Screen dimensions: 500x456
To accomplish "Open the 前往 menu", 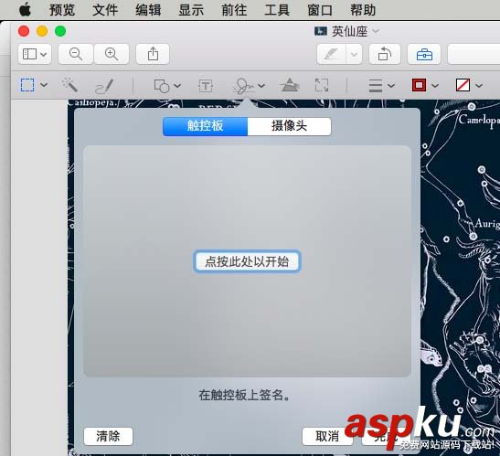I will [234, 10].
